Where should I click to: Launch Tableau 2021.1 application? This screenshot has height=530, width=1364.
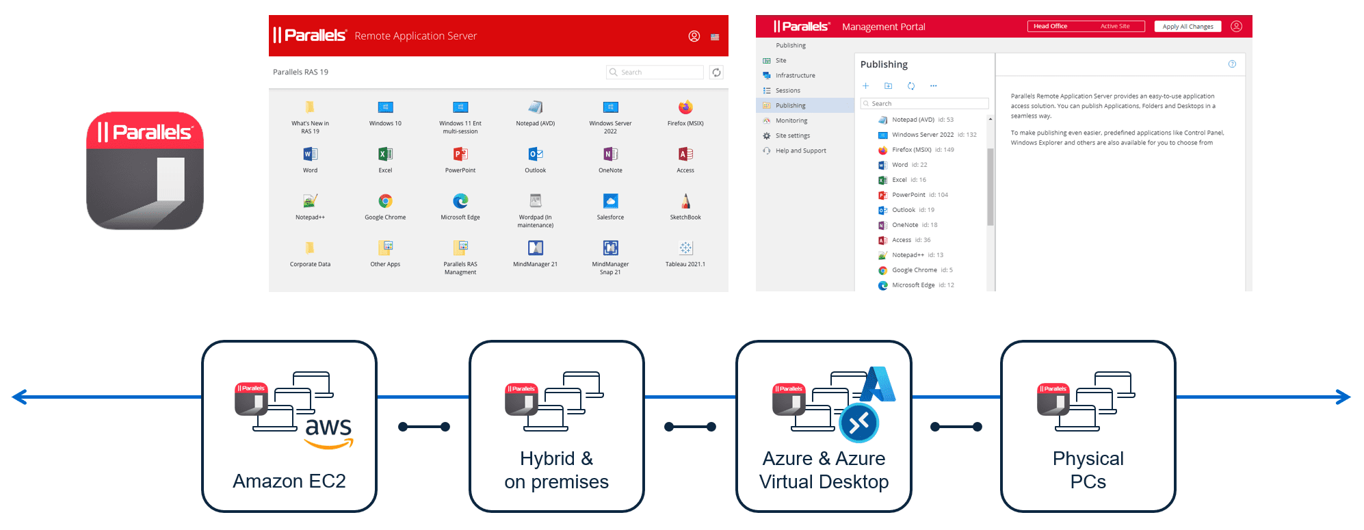tap(685, 249)
